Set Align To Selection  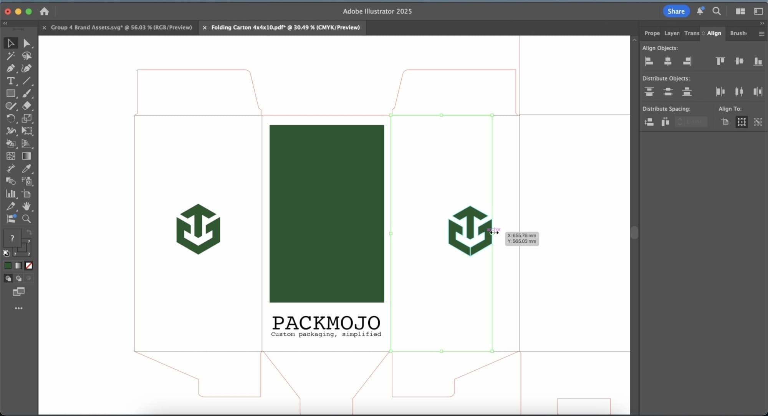tap(742, 122)
